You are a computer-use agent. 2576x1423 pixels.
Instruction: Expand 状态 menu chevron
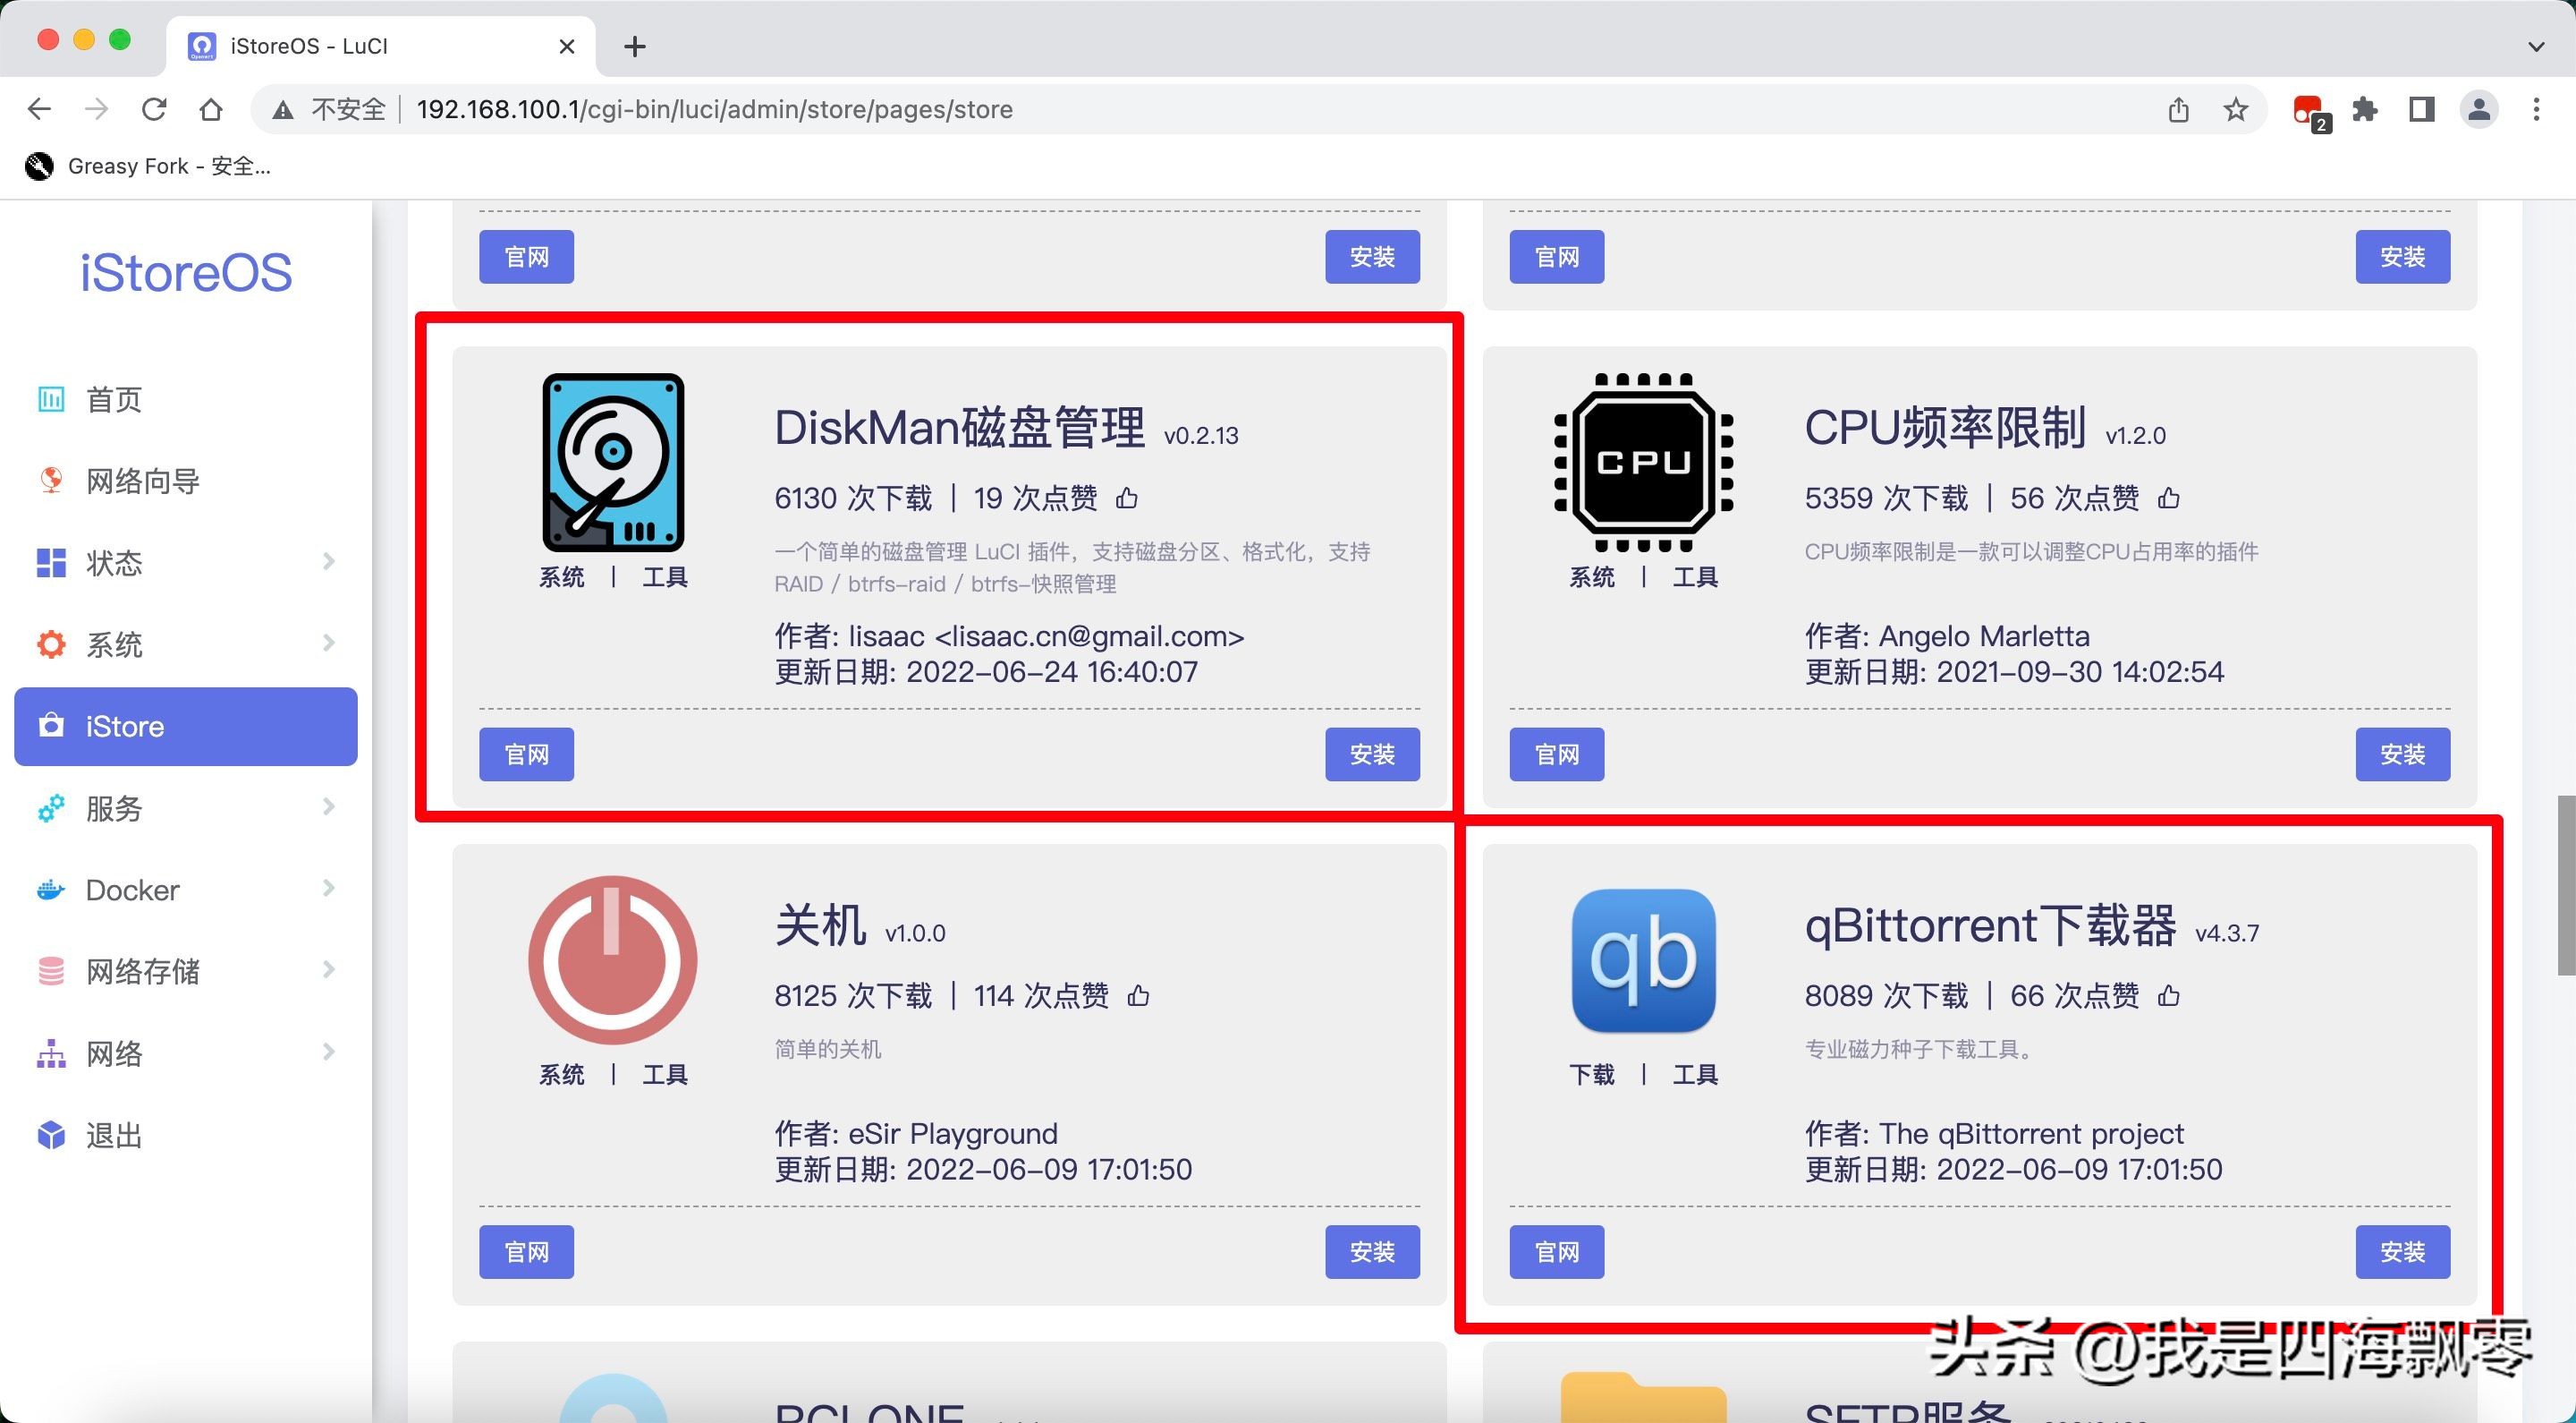click(x=328, y=560)
